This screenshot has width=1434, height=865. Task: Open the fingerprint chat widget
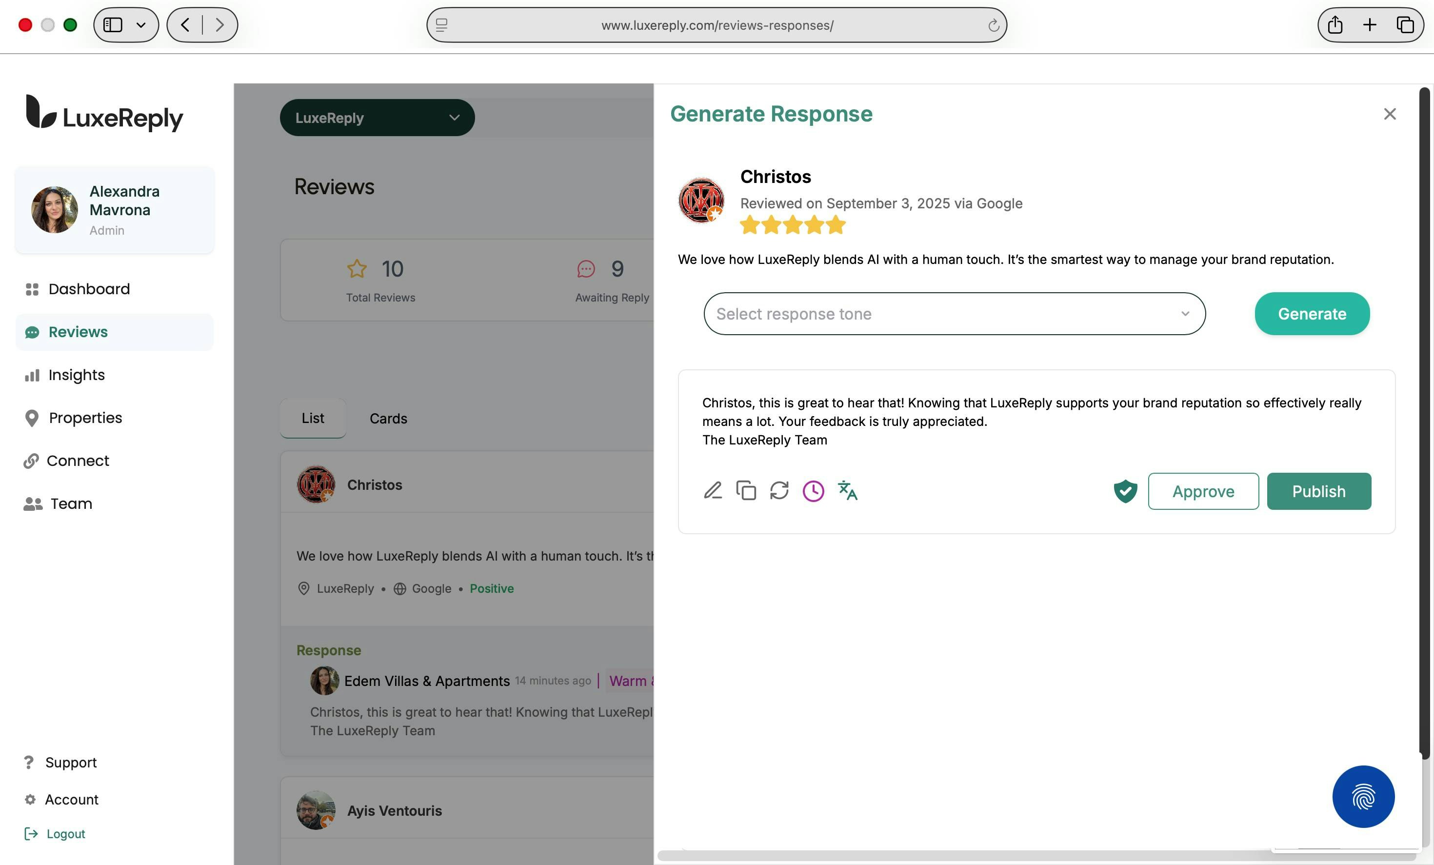click(1363, 796)
